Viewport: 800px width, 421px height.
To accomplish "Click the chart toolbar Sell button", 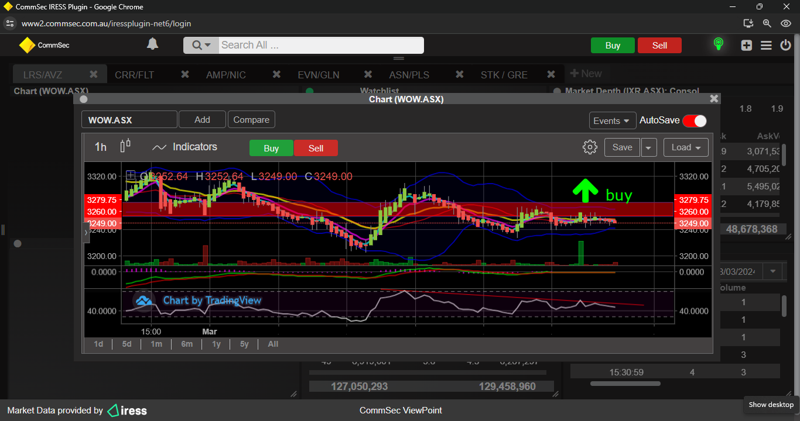I will click(316, 149).
